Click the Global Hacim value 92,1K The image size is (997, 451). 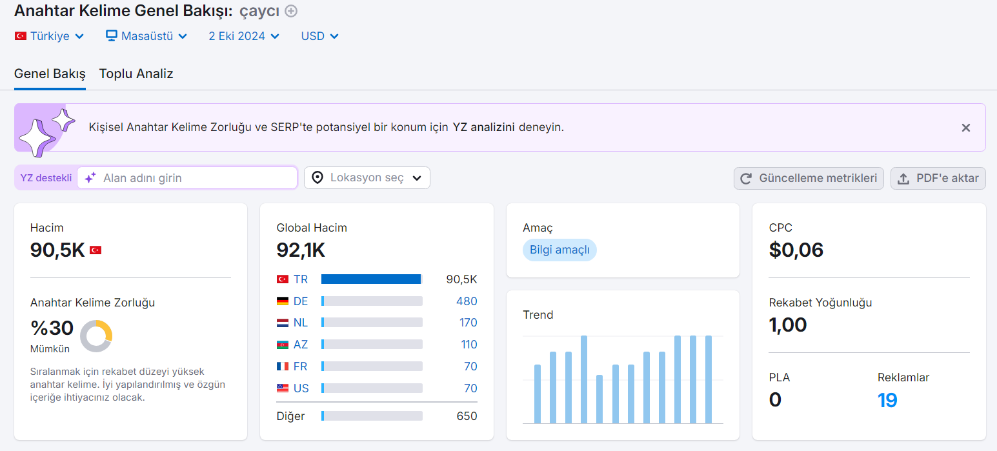pos(301,250)
